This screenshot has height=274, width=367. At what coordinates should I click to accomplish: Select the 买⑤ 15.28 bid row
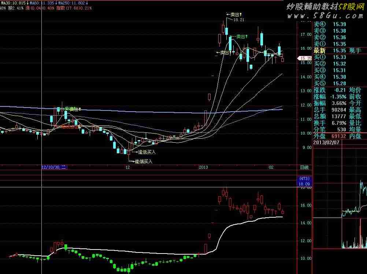coord(330,83)
